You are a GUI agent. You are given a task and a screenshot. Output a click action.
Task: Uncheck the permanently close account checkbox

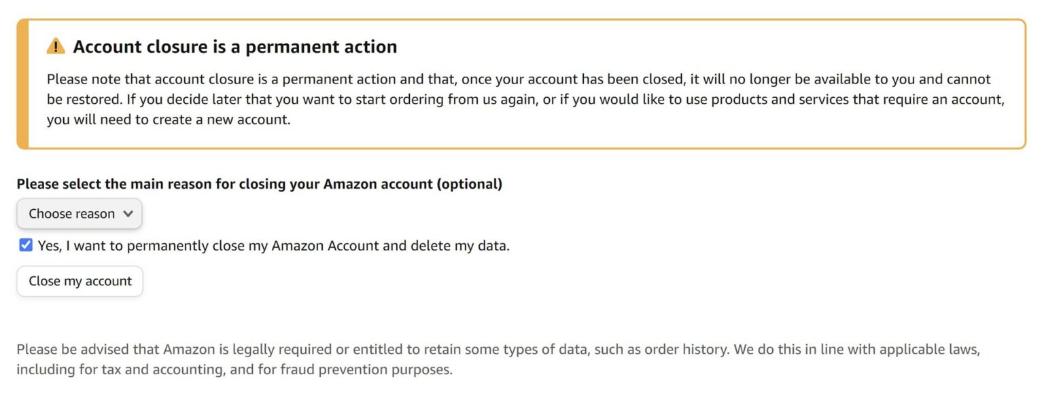tap(25, 245)
